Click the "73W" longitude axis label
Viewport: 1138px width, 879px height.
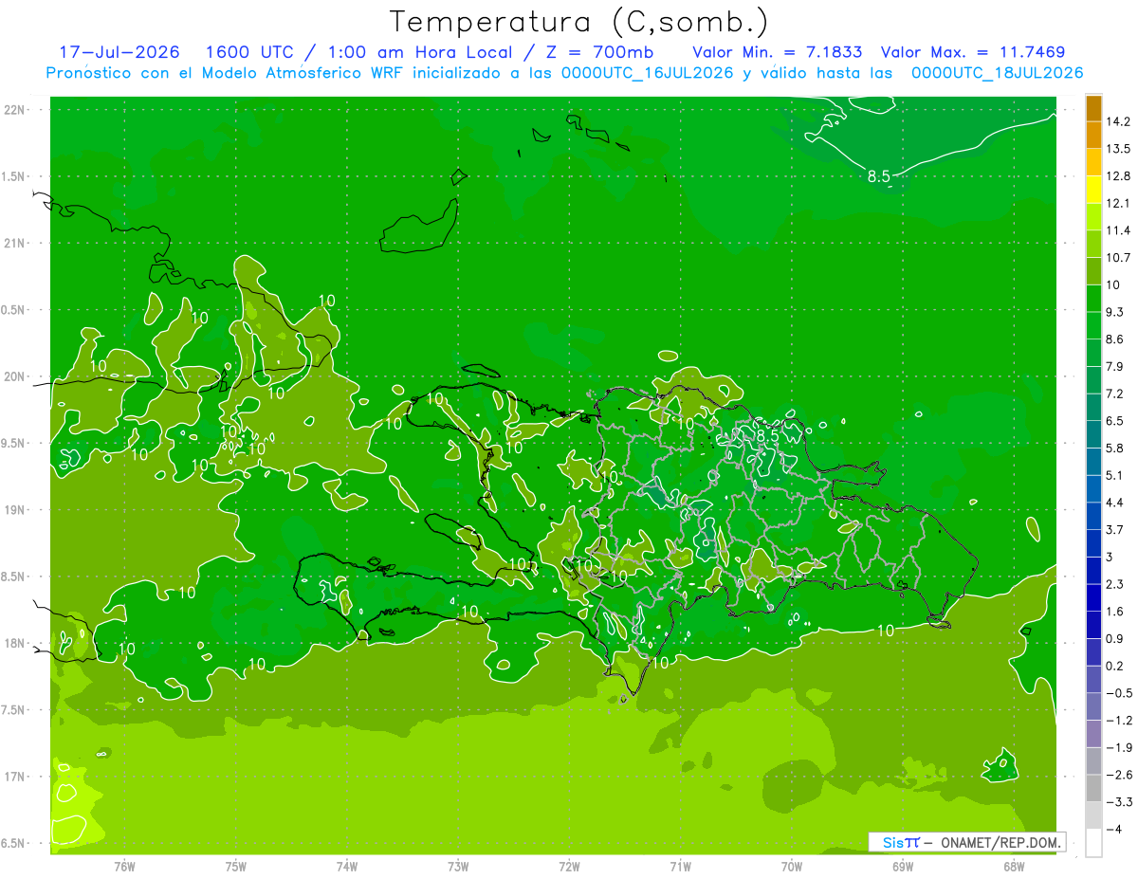(x=458, y=867)
